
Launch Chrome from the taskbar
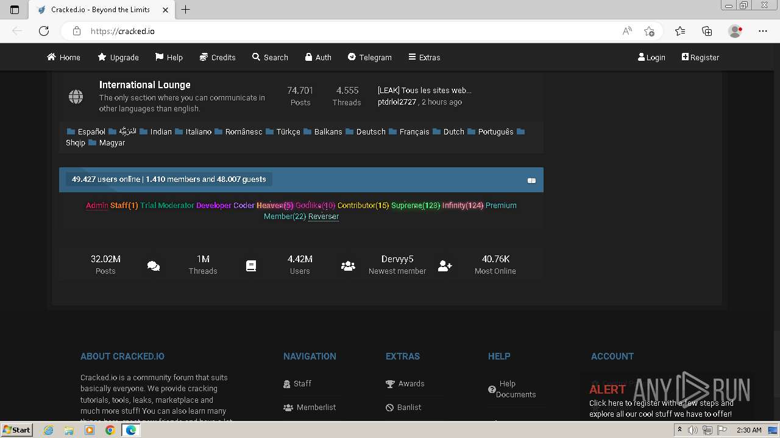click(110, 430)
